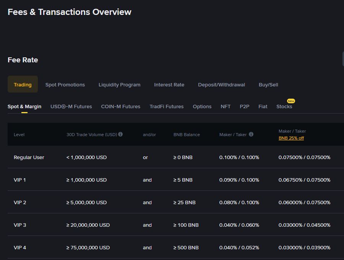Click '0.03000% / 0.03900%' discounted fee
Screen dimensions: 344x260
304,248
